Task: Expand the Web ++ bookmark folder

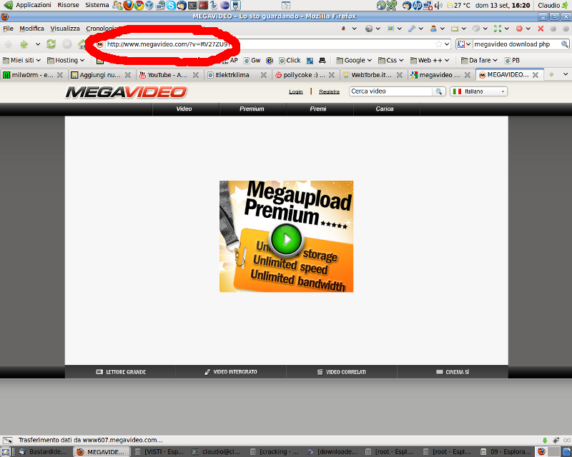Action: (x=430, y=61)
